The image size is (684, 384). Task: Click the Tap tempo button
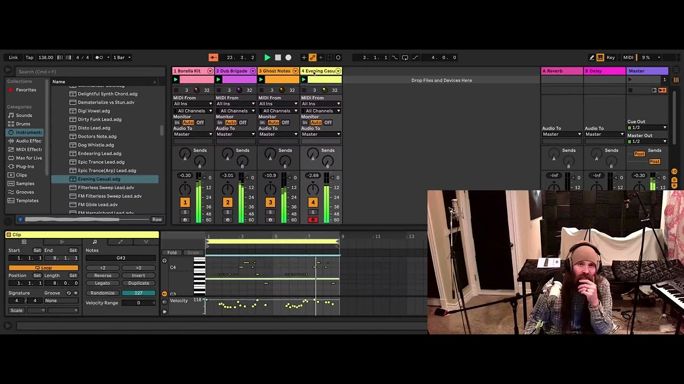click(29, 57)
